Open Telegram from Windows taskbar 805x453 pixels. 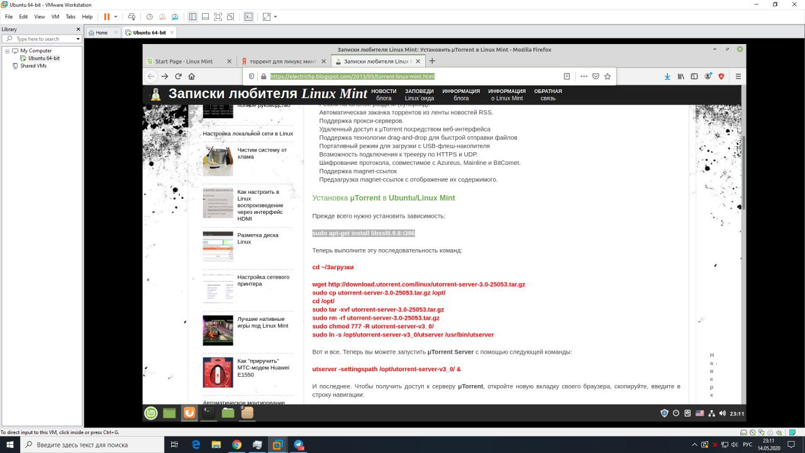click(x=298, y=444)
